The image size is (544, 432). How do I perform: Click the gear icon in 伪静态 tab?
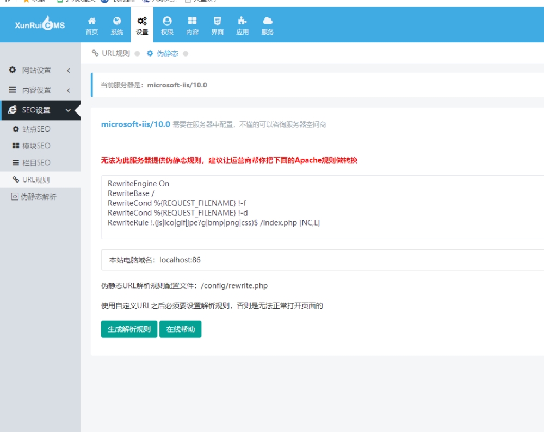point(150,53)
